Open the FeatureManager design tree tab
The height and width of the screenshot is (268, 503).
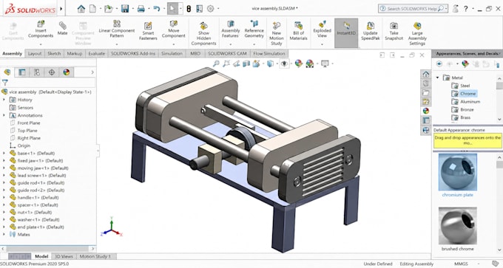pyautogui.click(x=7, y=72)
